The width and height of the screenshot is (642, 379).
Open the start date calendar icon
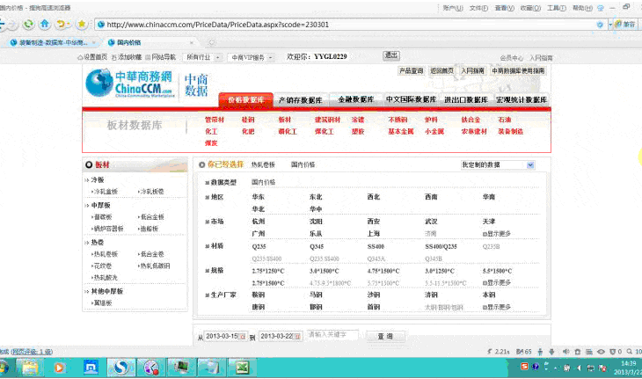[243, 337]
